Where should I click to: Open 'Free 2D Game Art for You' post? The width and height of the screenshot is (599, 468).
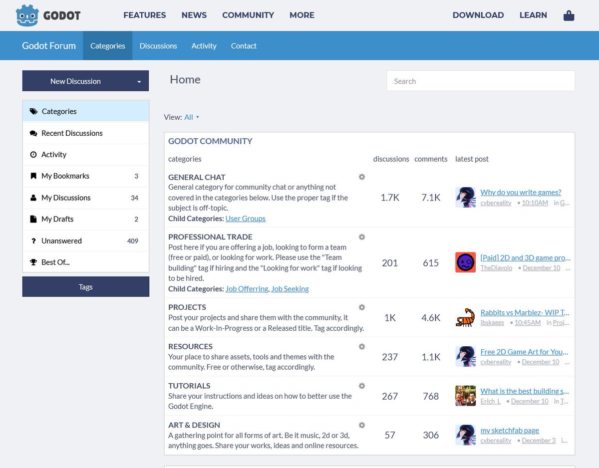click(524, 352)
